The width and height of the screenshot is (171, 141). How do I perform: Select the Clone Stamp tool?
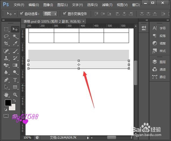coord(6,58)
